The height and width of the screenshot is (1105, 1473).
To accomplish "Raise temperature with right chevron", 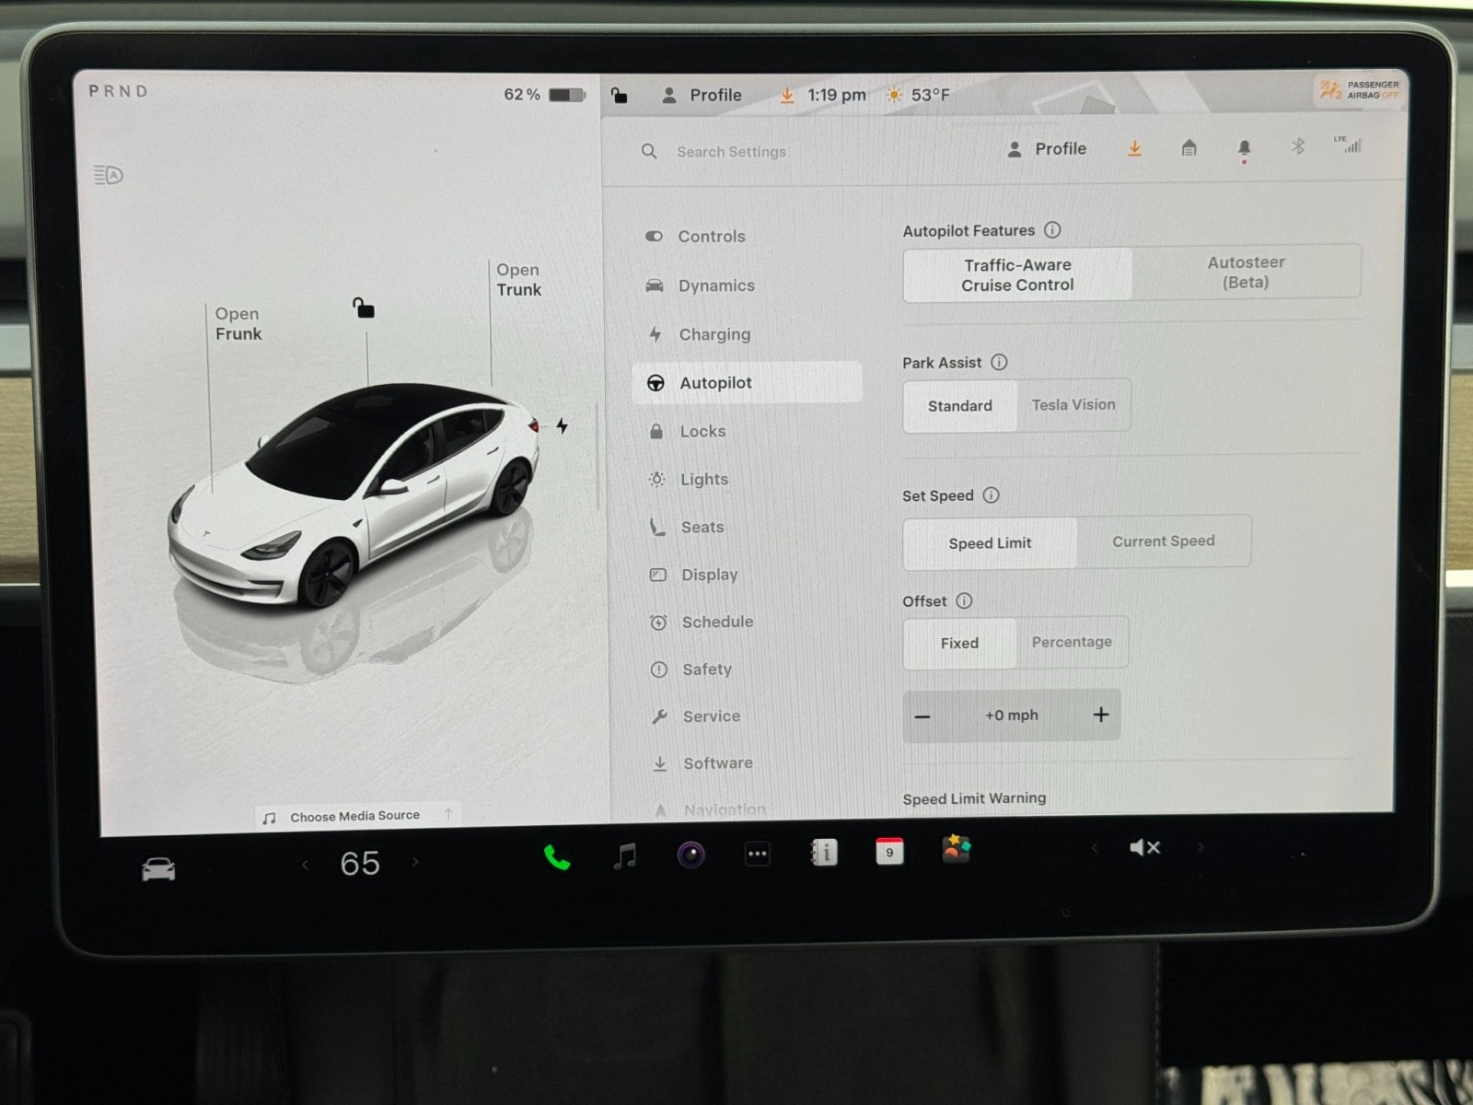I will point(416,863).
